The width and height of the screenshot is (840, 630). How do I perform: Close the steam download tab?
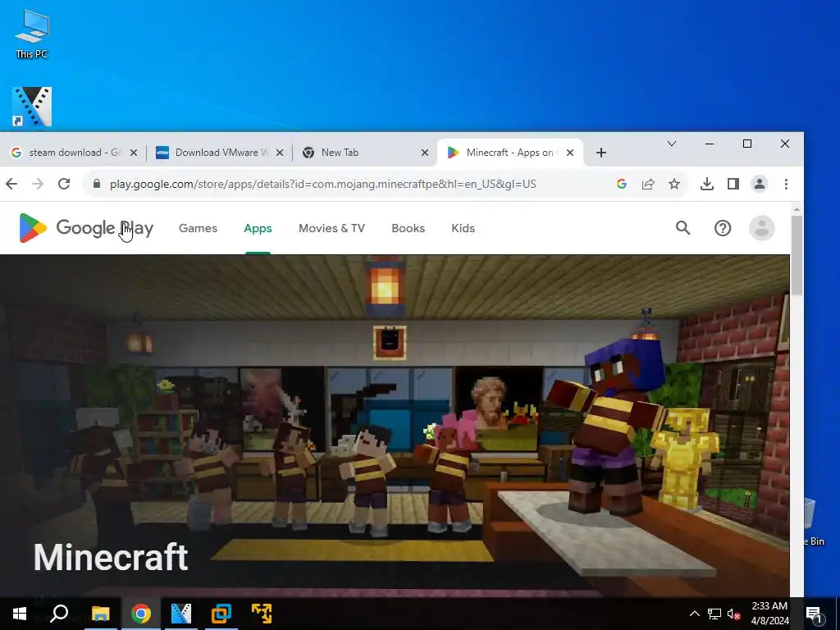134,153
